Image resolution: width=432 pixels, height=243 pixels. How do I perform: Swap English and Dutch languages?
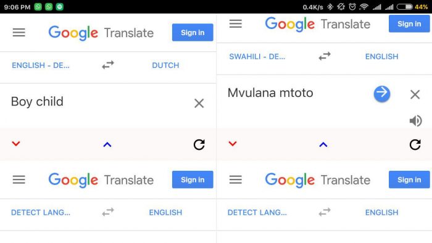(108, 65)
